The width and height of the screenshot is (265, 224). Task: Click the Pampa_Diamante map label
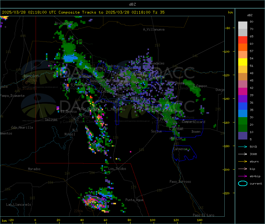pyautogui.click(x=12, y=96)
